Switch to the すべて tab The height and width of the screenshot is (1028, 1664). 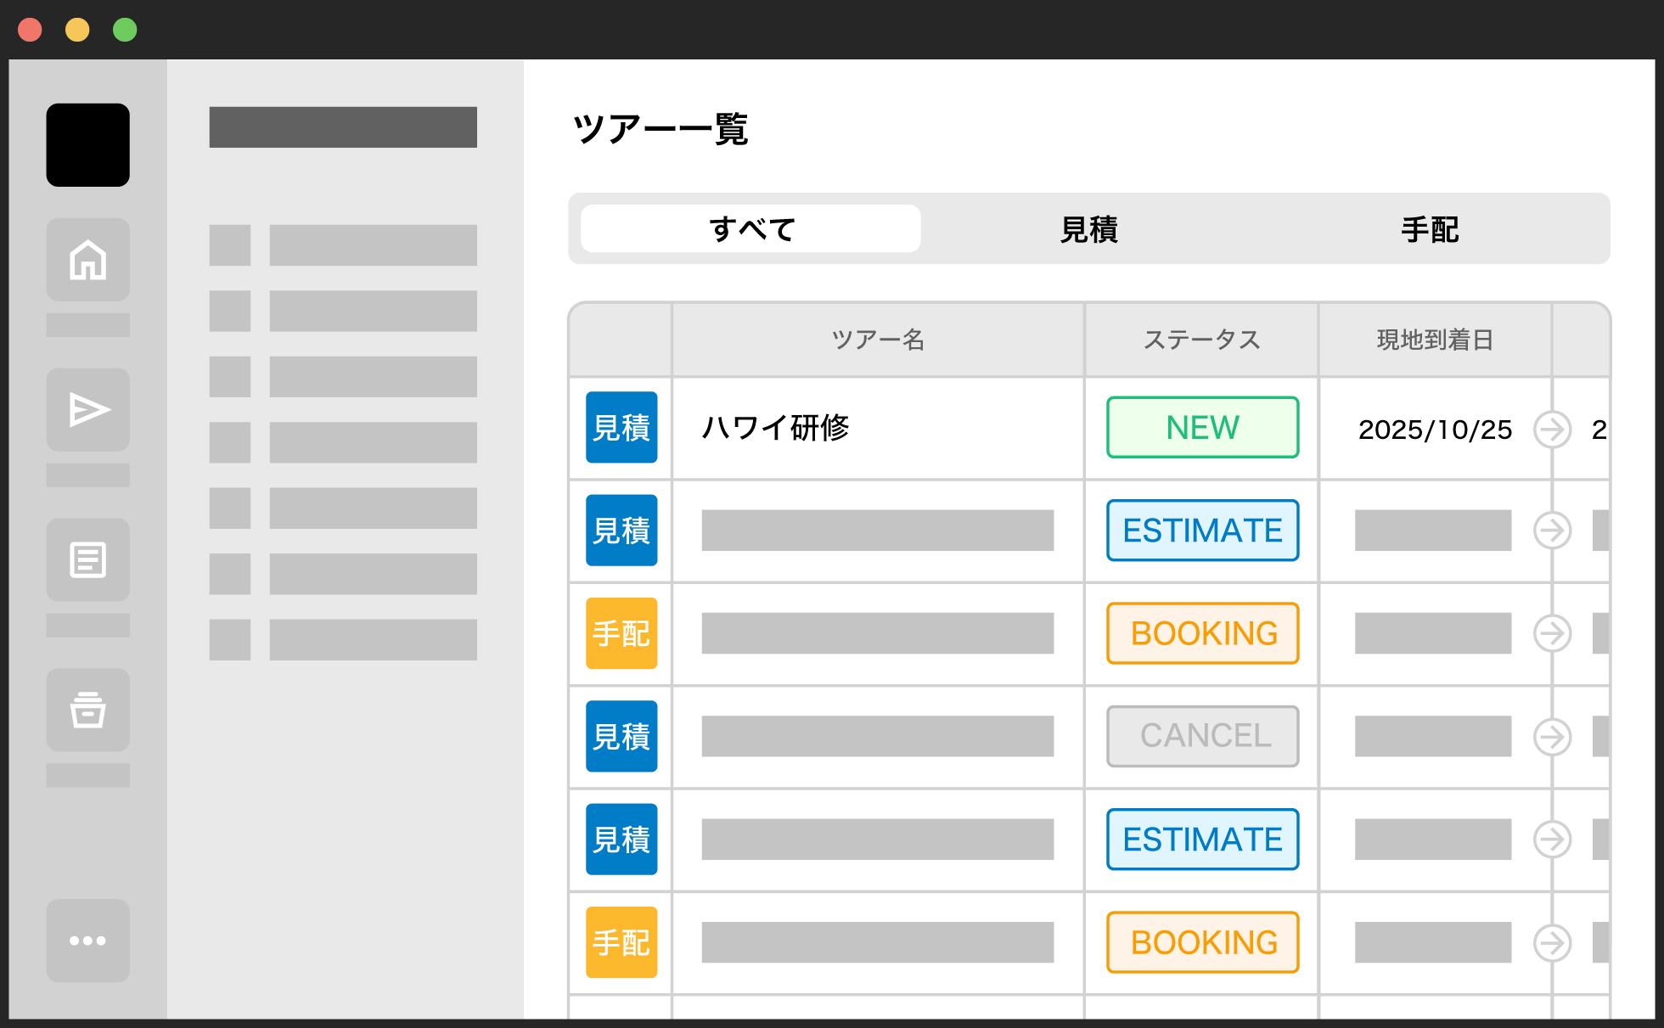750,229
